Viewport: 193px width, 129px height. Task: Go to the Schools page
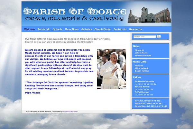click(x=58, y=29)
